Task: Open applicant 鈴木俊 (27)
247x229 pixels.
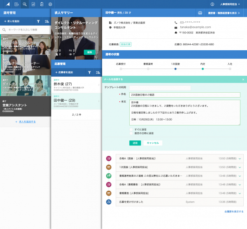Action: click(x=77, y=85)
